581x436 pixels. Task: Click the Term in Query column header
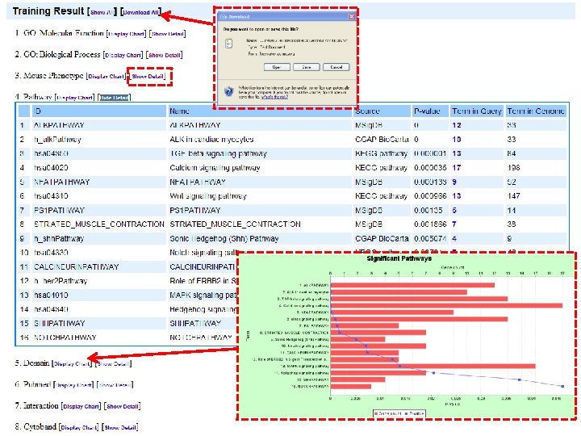(x=477, y=111)
